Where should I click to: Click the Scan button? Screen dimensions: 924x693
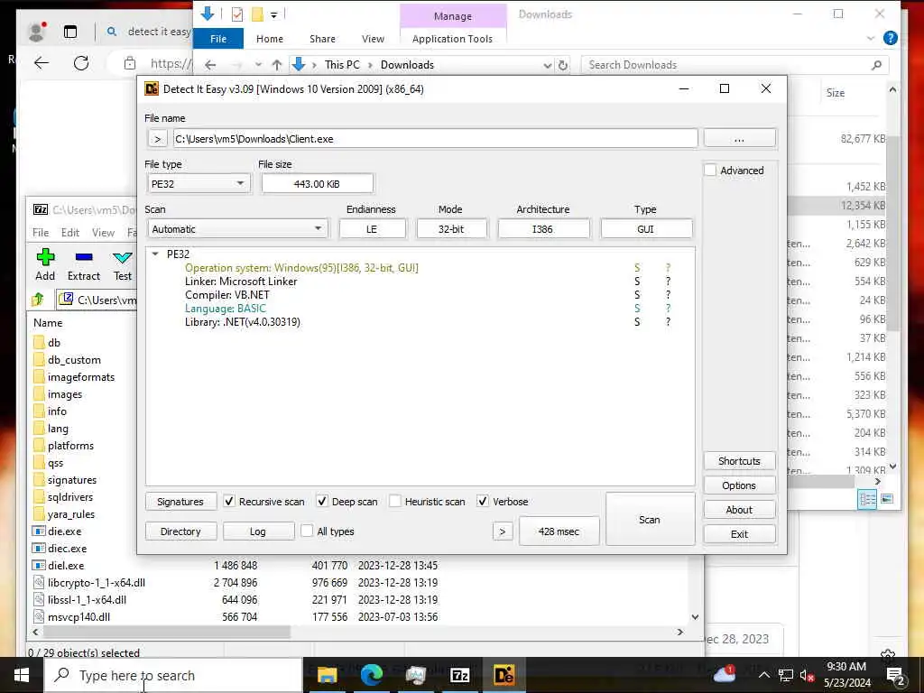(650, 519)
